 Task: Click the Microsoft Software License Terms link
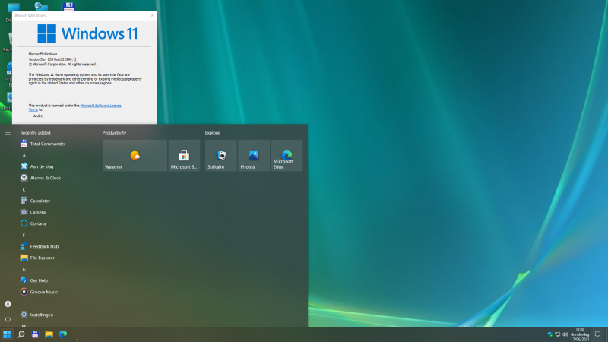coord(100,106)
